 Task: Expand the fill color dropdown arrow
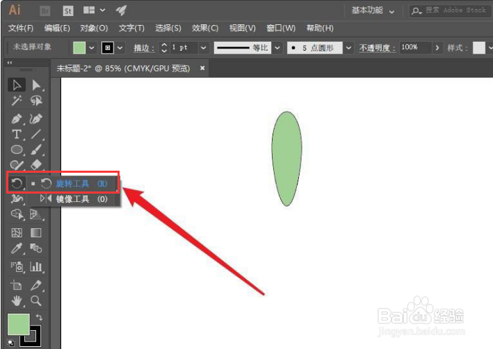click(92, 48)
